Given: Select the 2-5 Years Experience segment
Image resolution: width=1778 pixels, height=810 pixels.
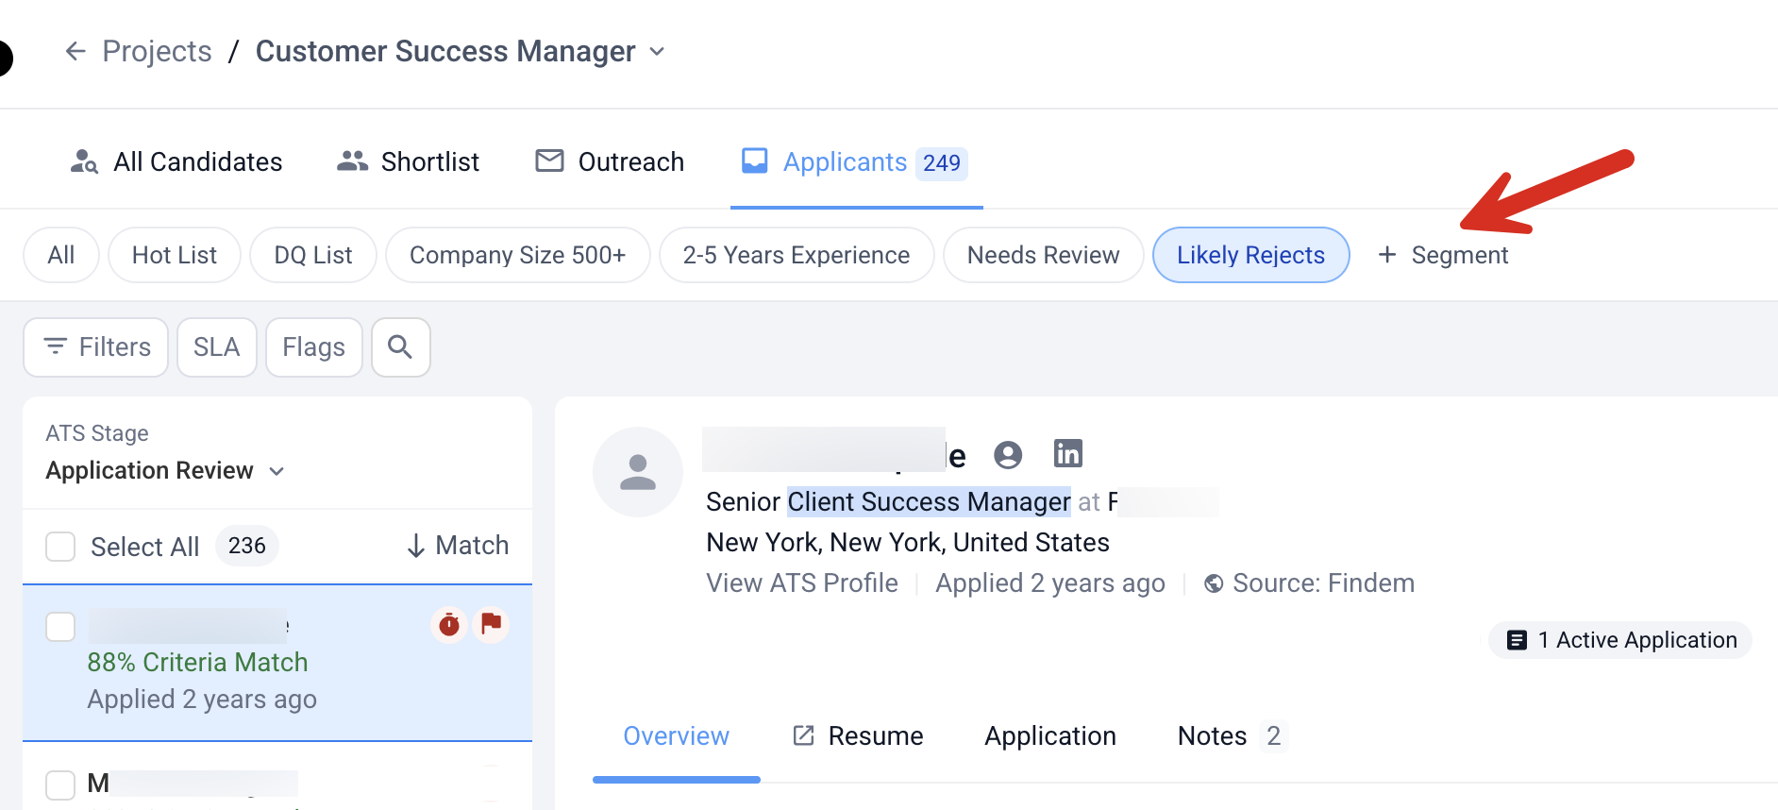Looking at the screenshot, I should (797, 255).
